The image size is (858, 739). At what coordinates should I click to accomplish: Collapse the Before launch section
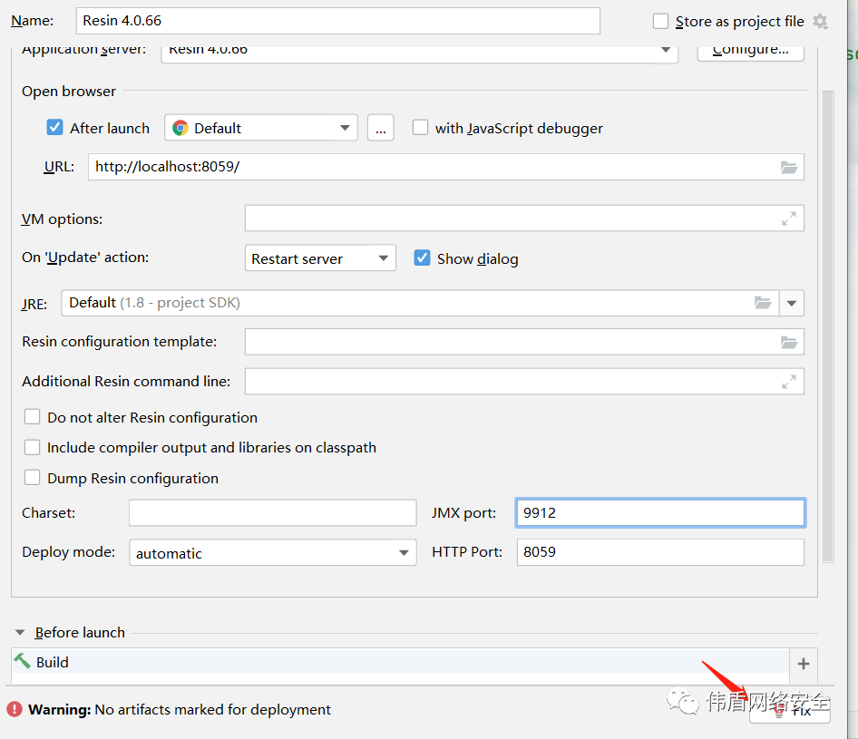20,632
